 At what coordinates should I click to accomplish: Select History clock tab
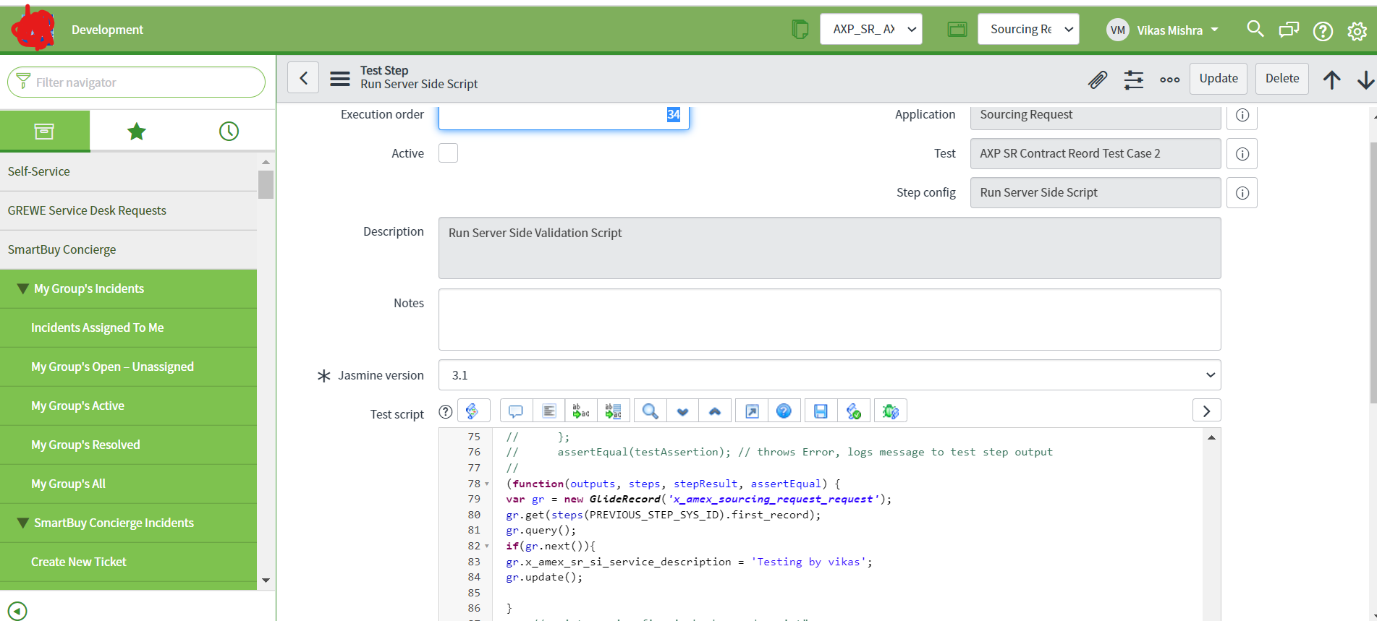(x=229, y=131)
